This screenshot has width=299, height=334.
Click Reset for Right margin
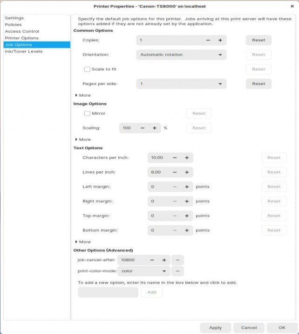274,202
